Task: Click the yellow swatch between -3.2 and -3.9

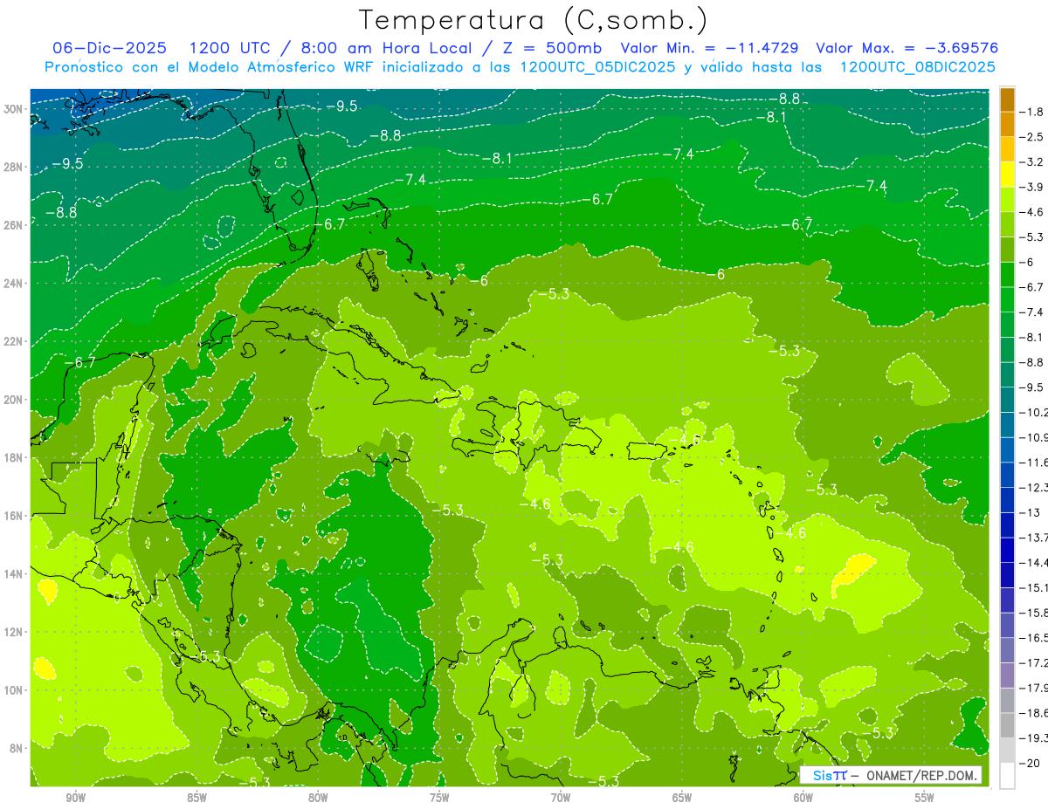Action: pyautogui.click(x=1007, y=175)
